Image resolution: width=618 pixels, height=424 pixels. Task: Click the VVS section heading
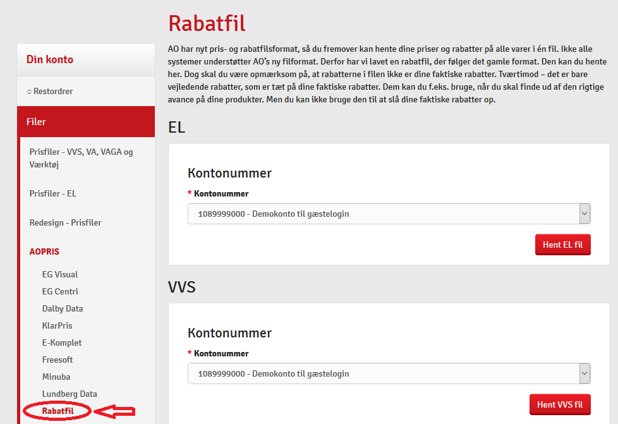click(182, 288)
